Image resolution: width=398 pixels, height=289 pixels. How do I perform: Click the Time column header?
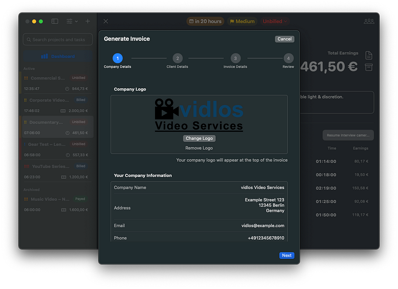[x=332, y=148]
